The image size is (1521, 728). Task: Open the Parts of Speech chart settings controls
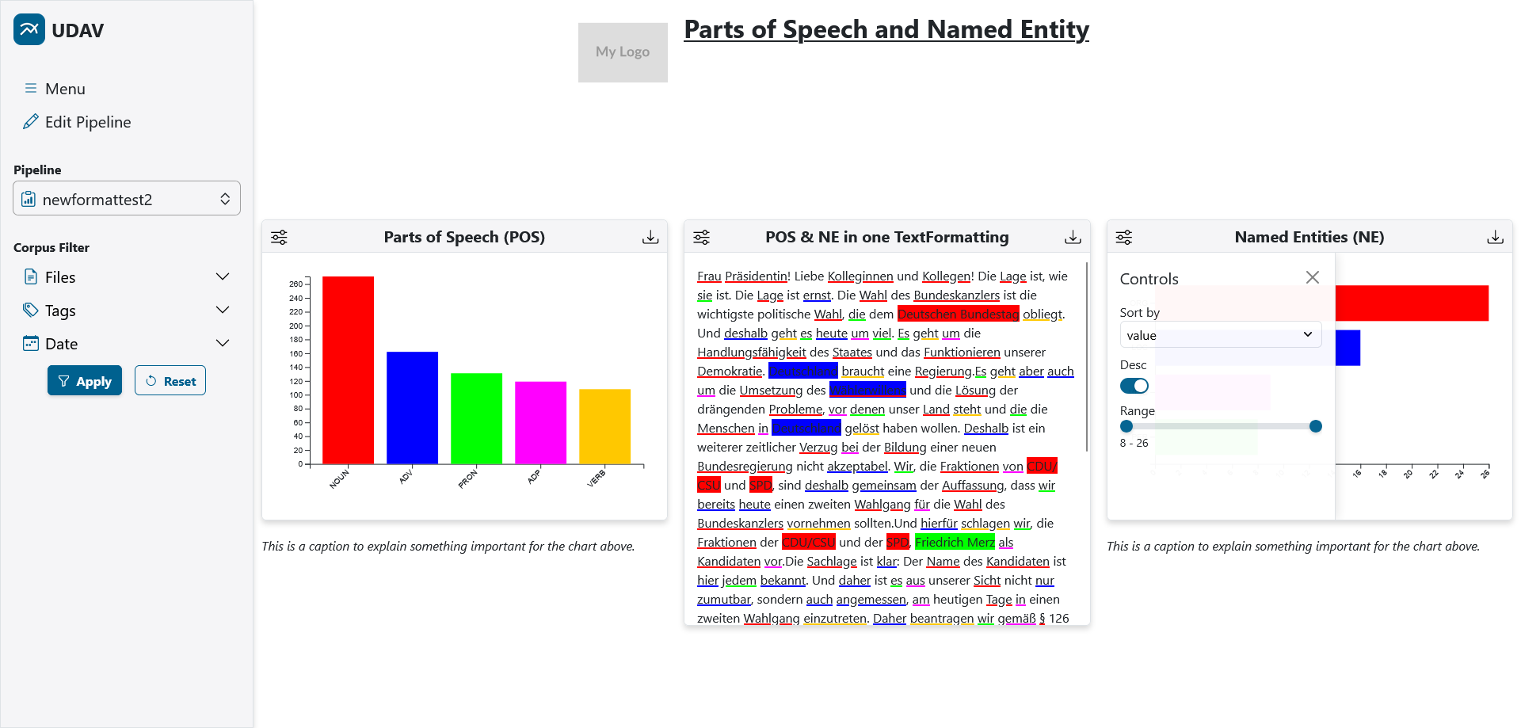click(279, 236)
